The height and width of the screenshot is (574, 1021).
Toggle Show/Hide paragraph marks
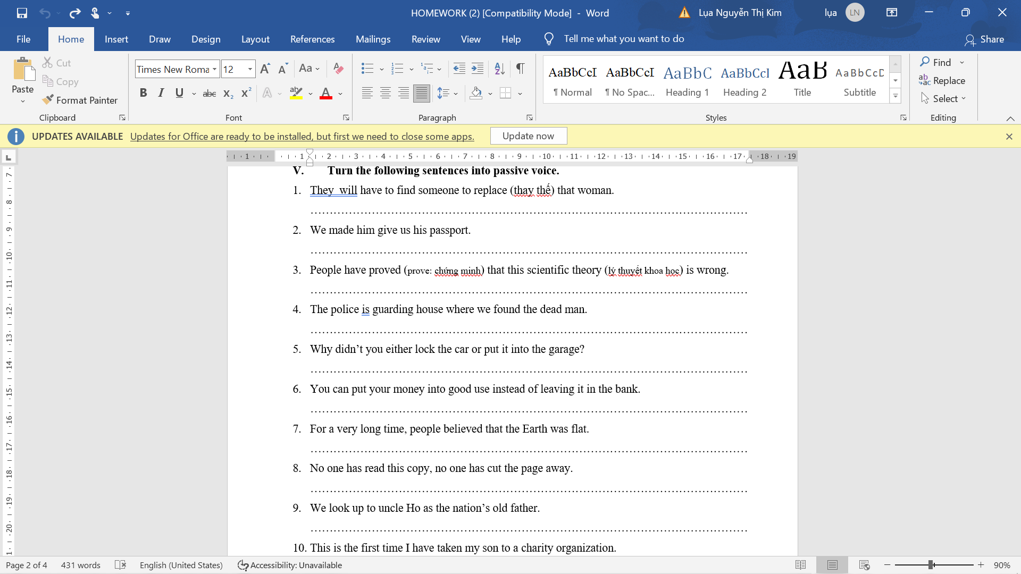pyautogui.click(x=521, y=69)
